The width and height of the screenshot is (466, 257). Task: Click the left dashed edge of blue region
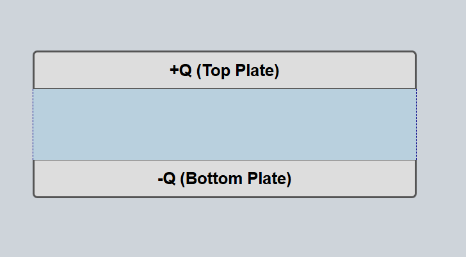pyautogui.click(x=33, y=125)
